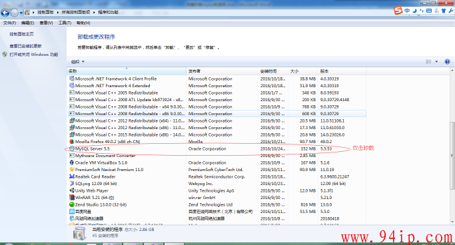This screenshot has width=455, height=245.
Task: Click the Unity Web Player icon
Action: [x=72, y=190]
